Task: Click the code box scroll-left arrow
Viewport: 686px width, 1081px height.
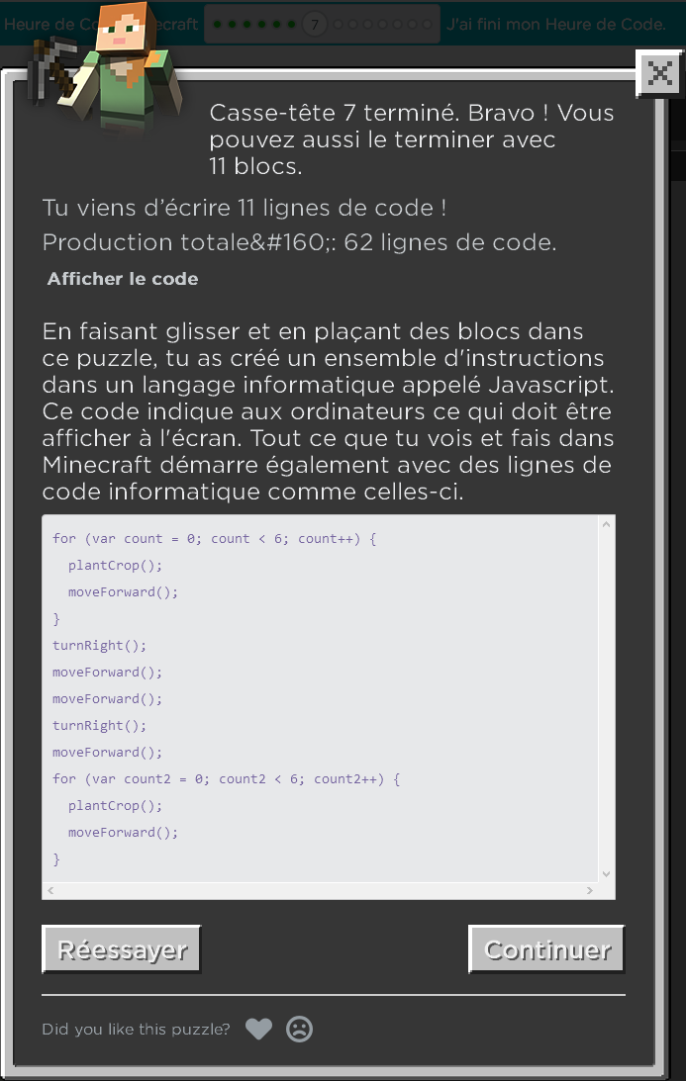Action: tap(50, 890)
